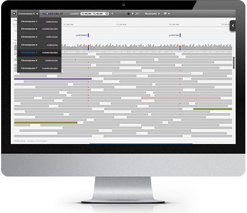Open the Bookmarks dropdown
247x213 pixels.
point(152,14)
